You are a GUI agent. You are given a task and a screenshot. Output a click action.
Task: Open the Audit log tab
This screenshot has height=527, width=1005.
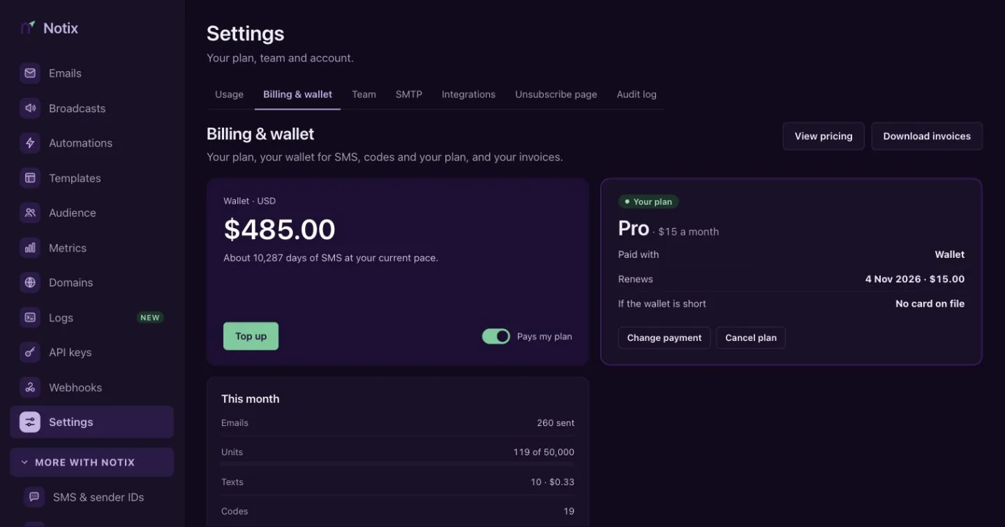coord(636,94)
